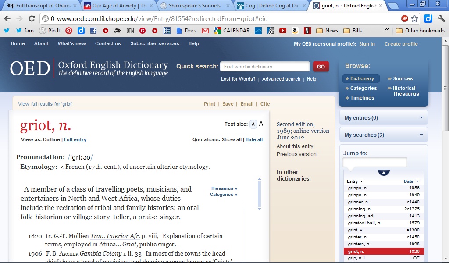Screen dimensions: 449x263
Task: Switch to the Obama transcript tab
Action: (x=42, y=5)
